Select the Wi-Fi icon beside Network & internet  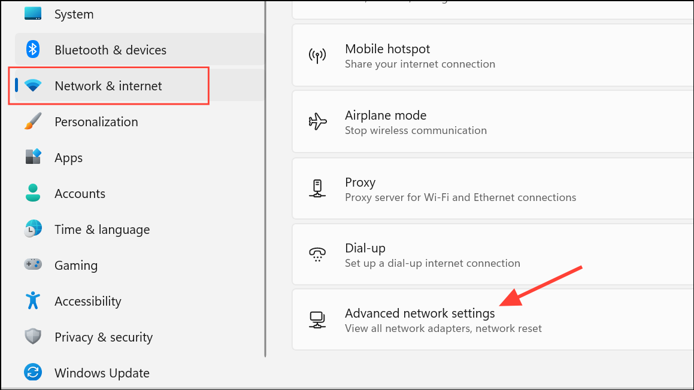pos(33,86)
